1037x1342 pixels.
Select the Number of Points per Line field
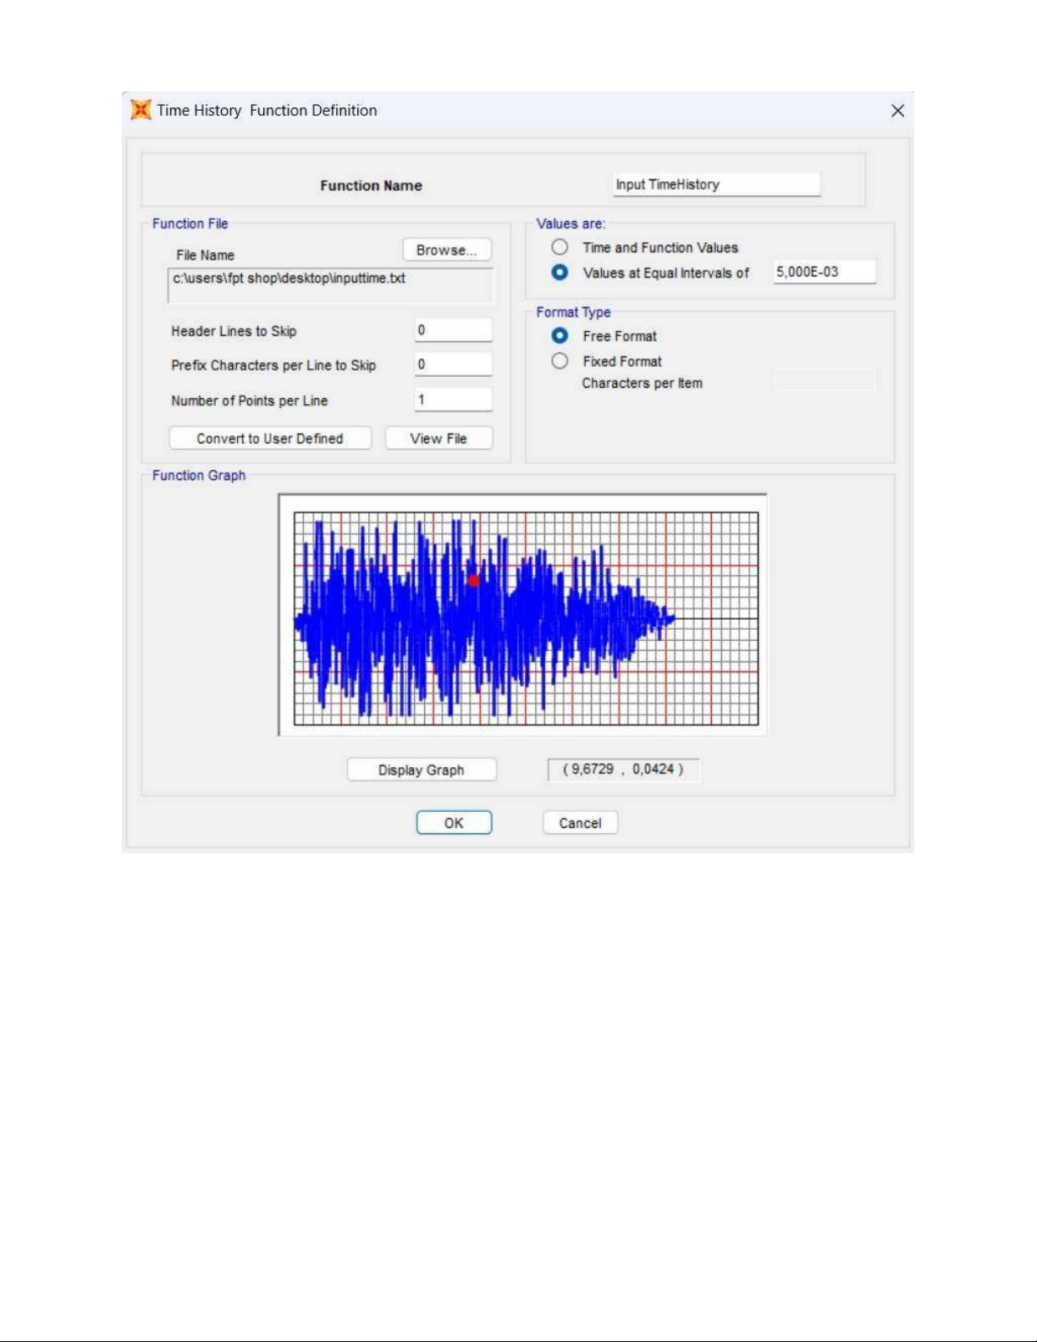[x=453, y=400]
